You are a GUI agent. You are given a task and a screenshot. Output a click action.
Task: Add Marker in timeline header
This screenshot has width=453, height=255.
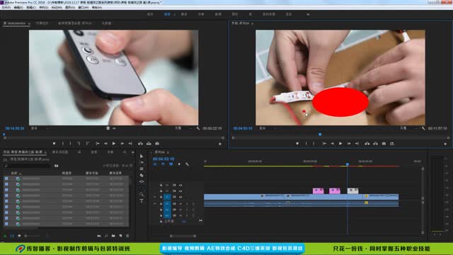pyautogui.click(x=179, y=164)
